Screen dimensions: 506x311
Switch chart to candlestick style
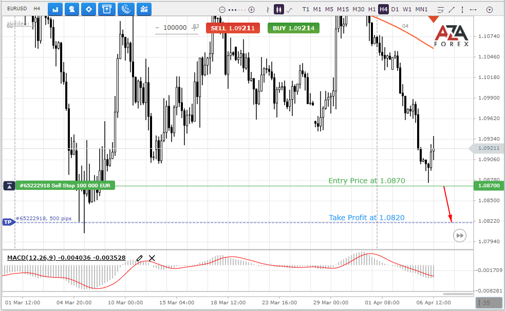click(x=279, y=9)
